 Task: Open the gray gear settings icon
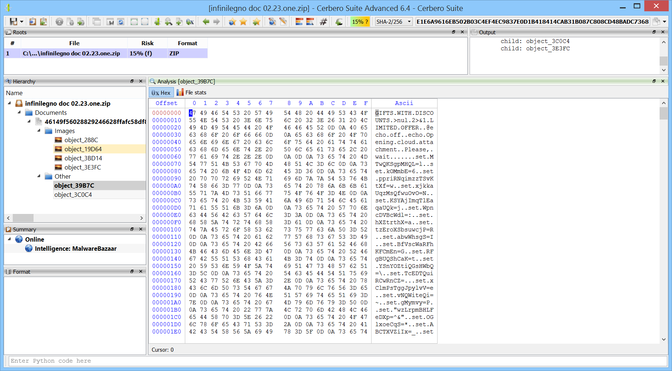[59, 22]
